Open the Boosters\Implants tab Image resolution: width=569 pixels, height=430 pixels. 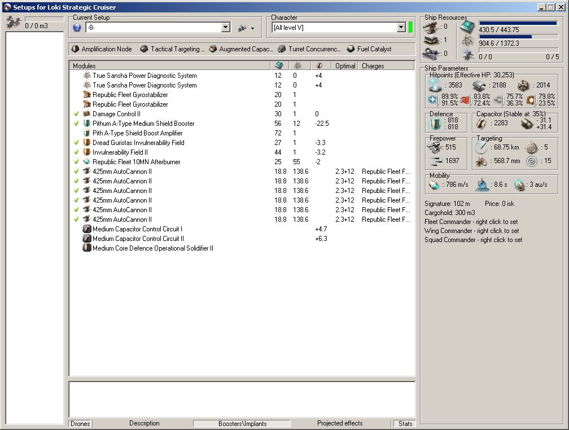click(242, 423)
